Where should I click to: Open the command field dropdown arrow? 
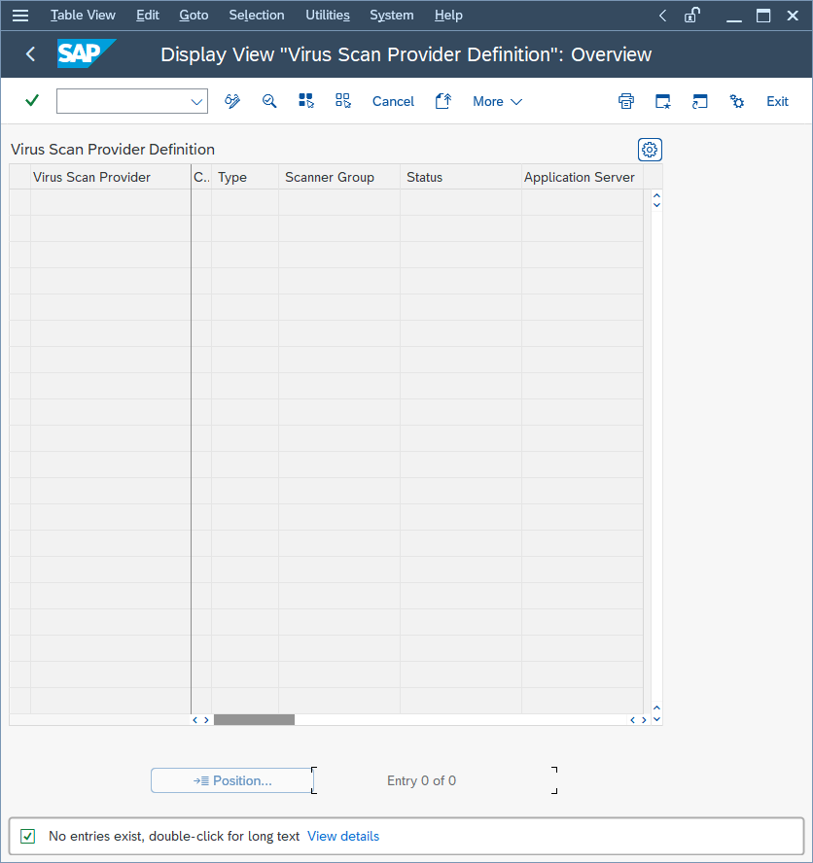(x=195, y=101)
